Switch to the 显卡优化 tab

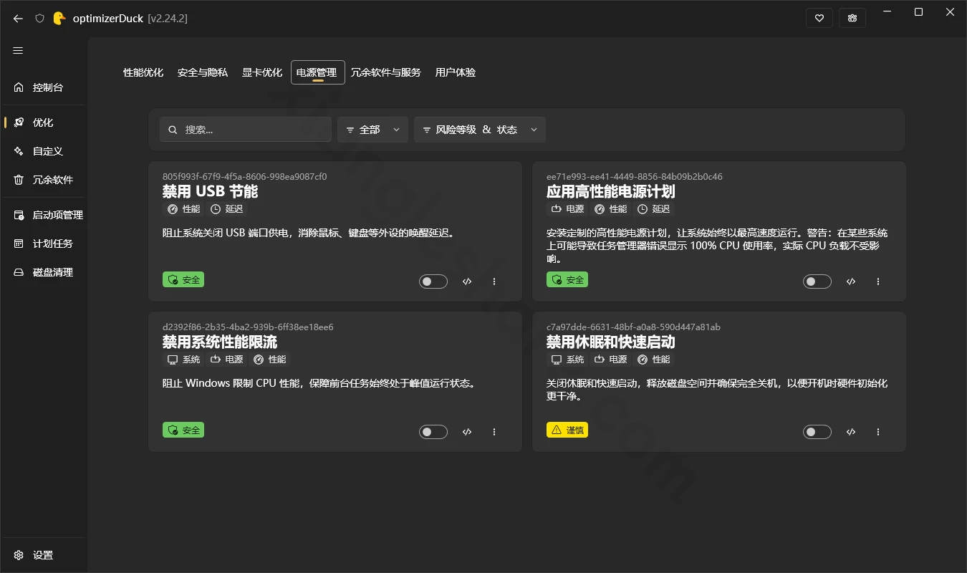[262, 72]
